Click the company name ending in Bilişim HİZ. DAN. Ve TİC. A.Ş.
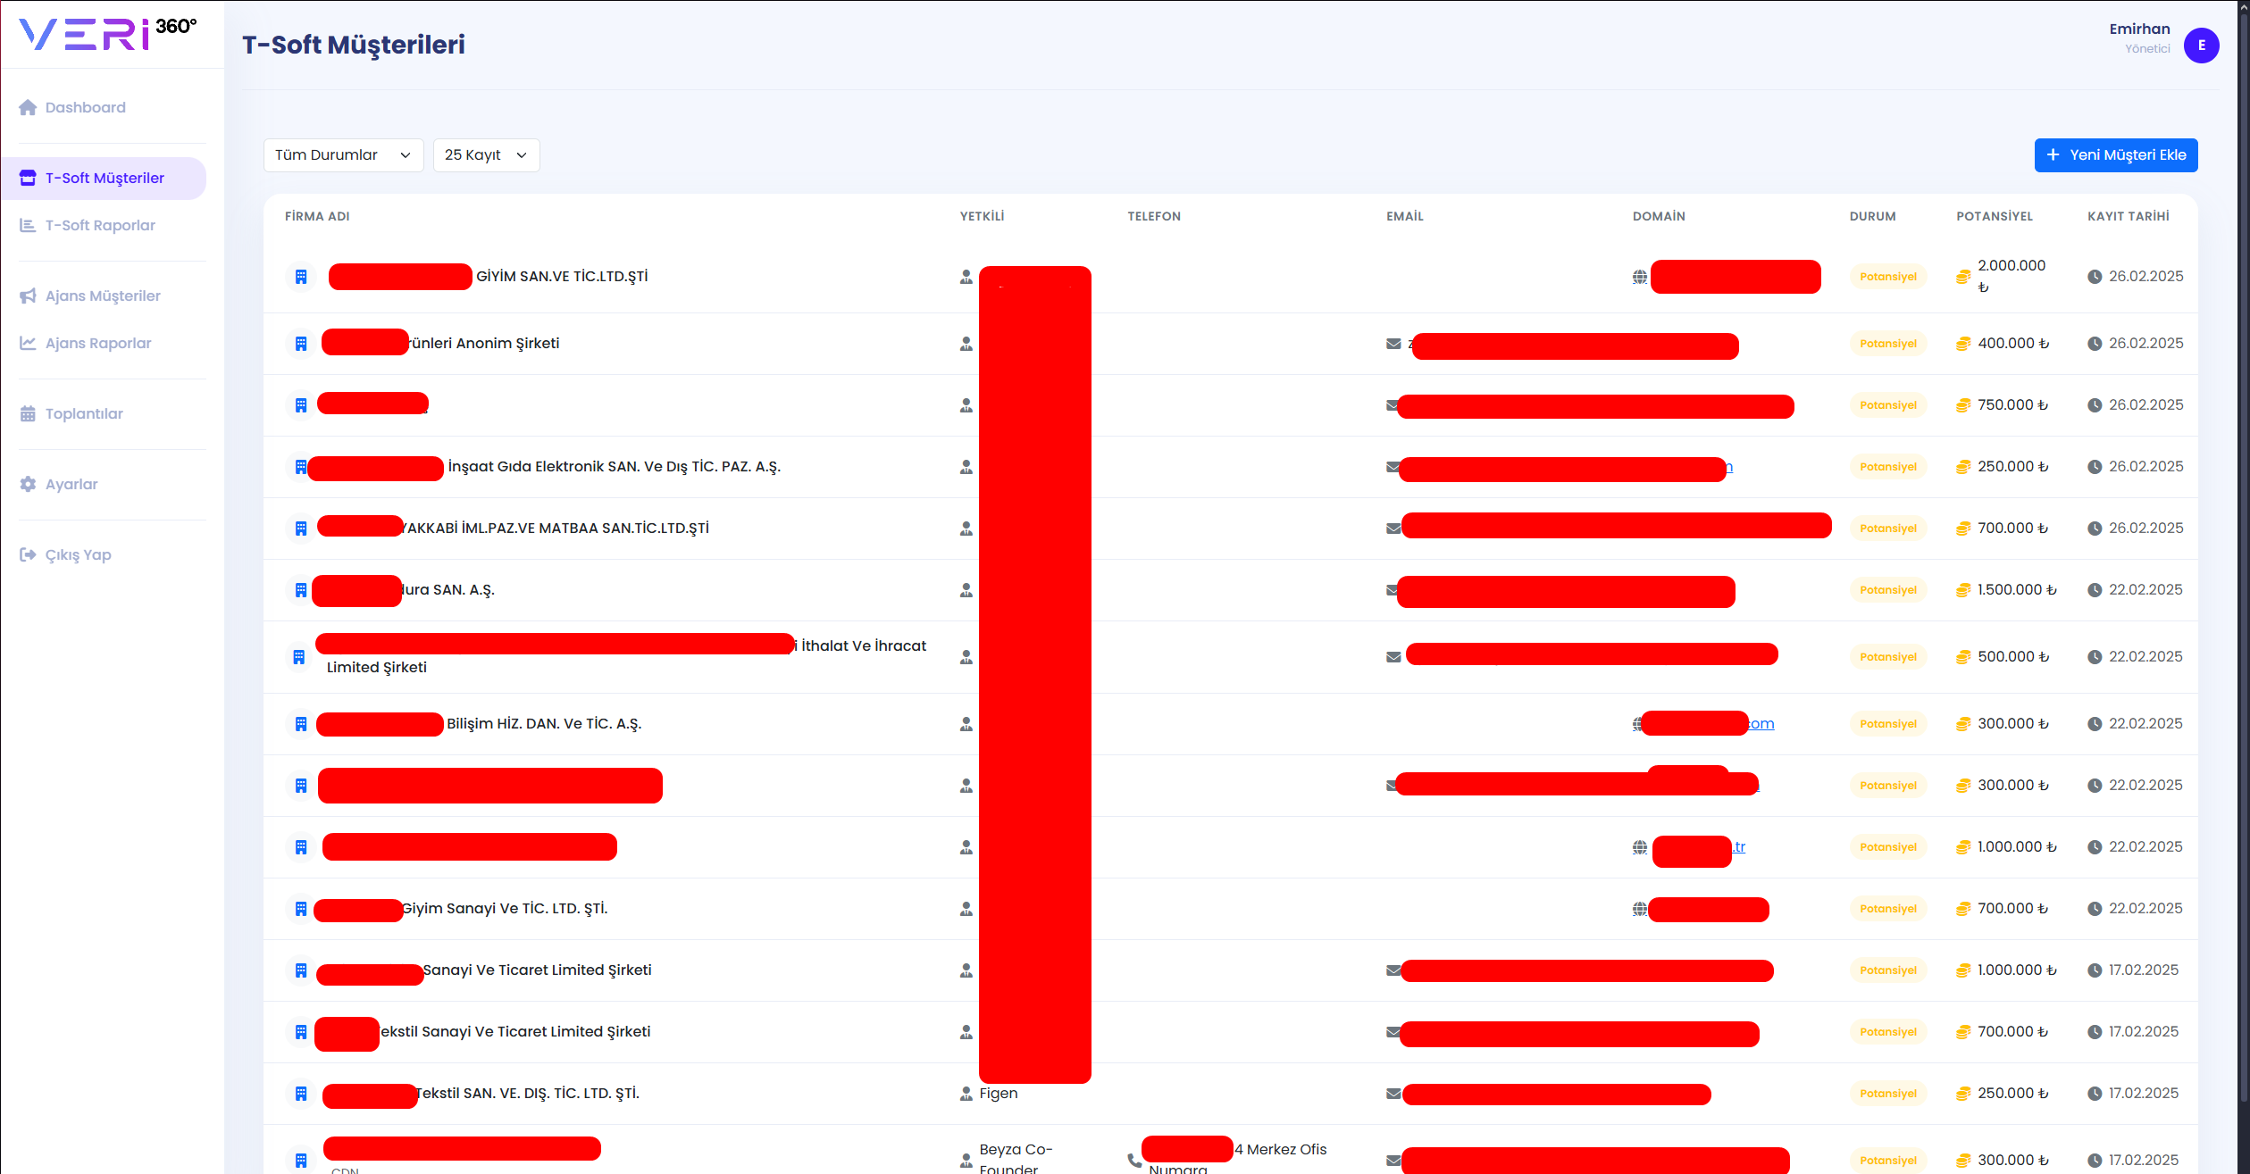This screenshot has width=2250, height=1174. click(x=544, y=724)
